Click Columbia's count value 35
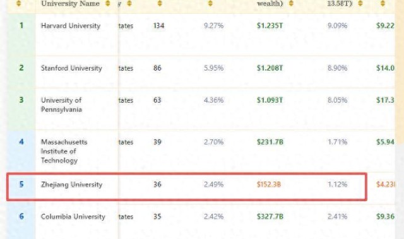 click(x=157, y=217)
